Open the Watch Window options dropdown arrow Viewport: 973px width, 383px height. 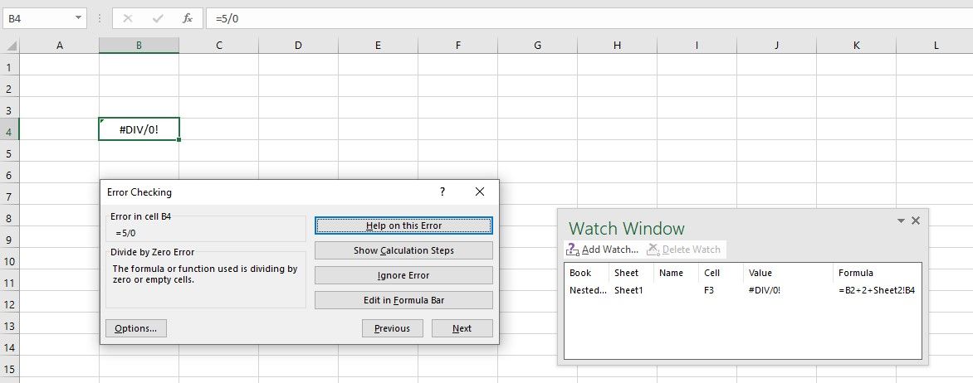tap(901, 221)
